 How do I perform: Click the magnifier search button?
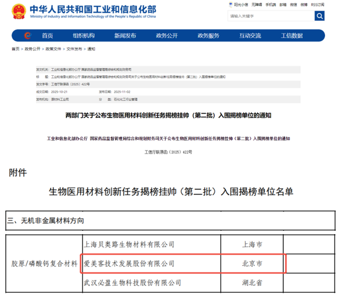point(319,16)
